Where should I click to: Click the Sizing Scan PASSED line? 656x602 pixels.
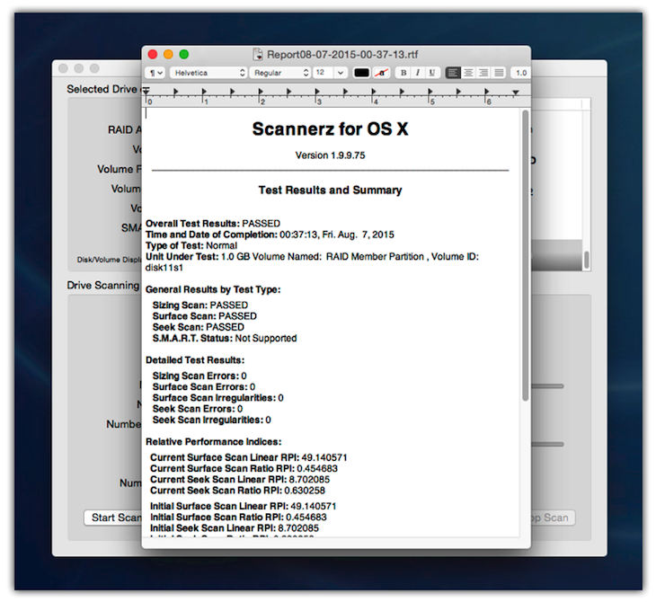[200, 305]
